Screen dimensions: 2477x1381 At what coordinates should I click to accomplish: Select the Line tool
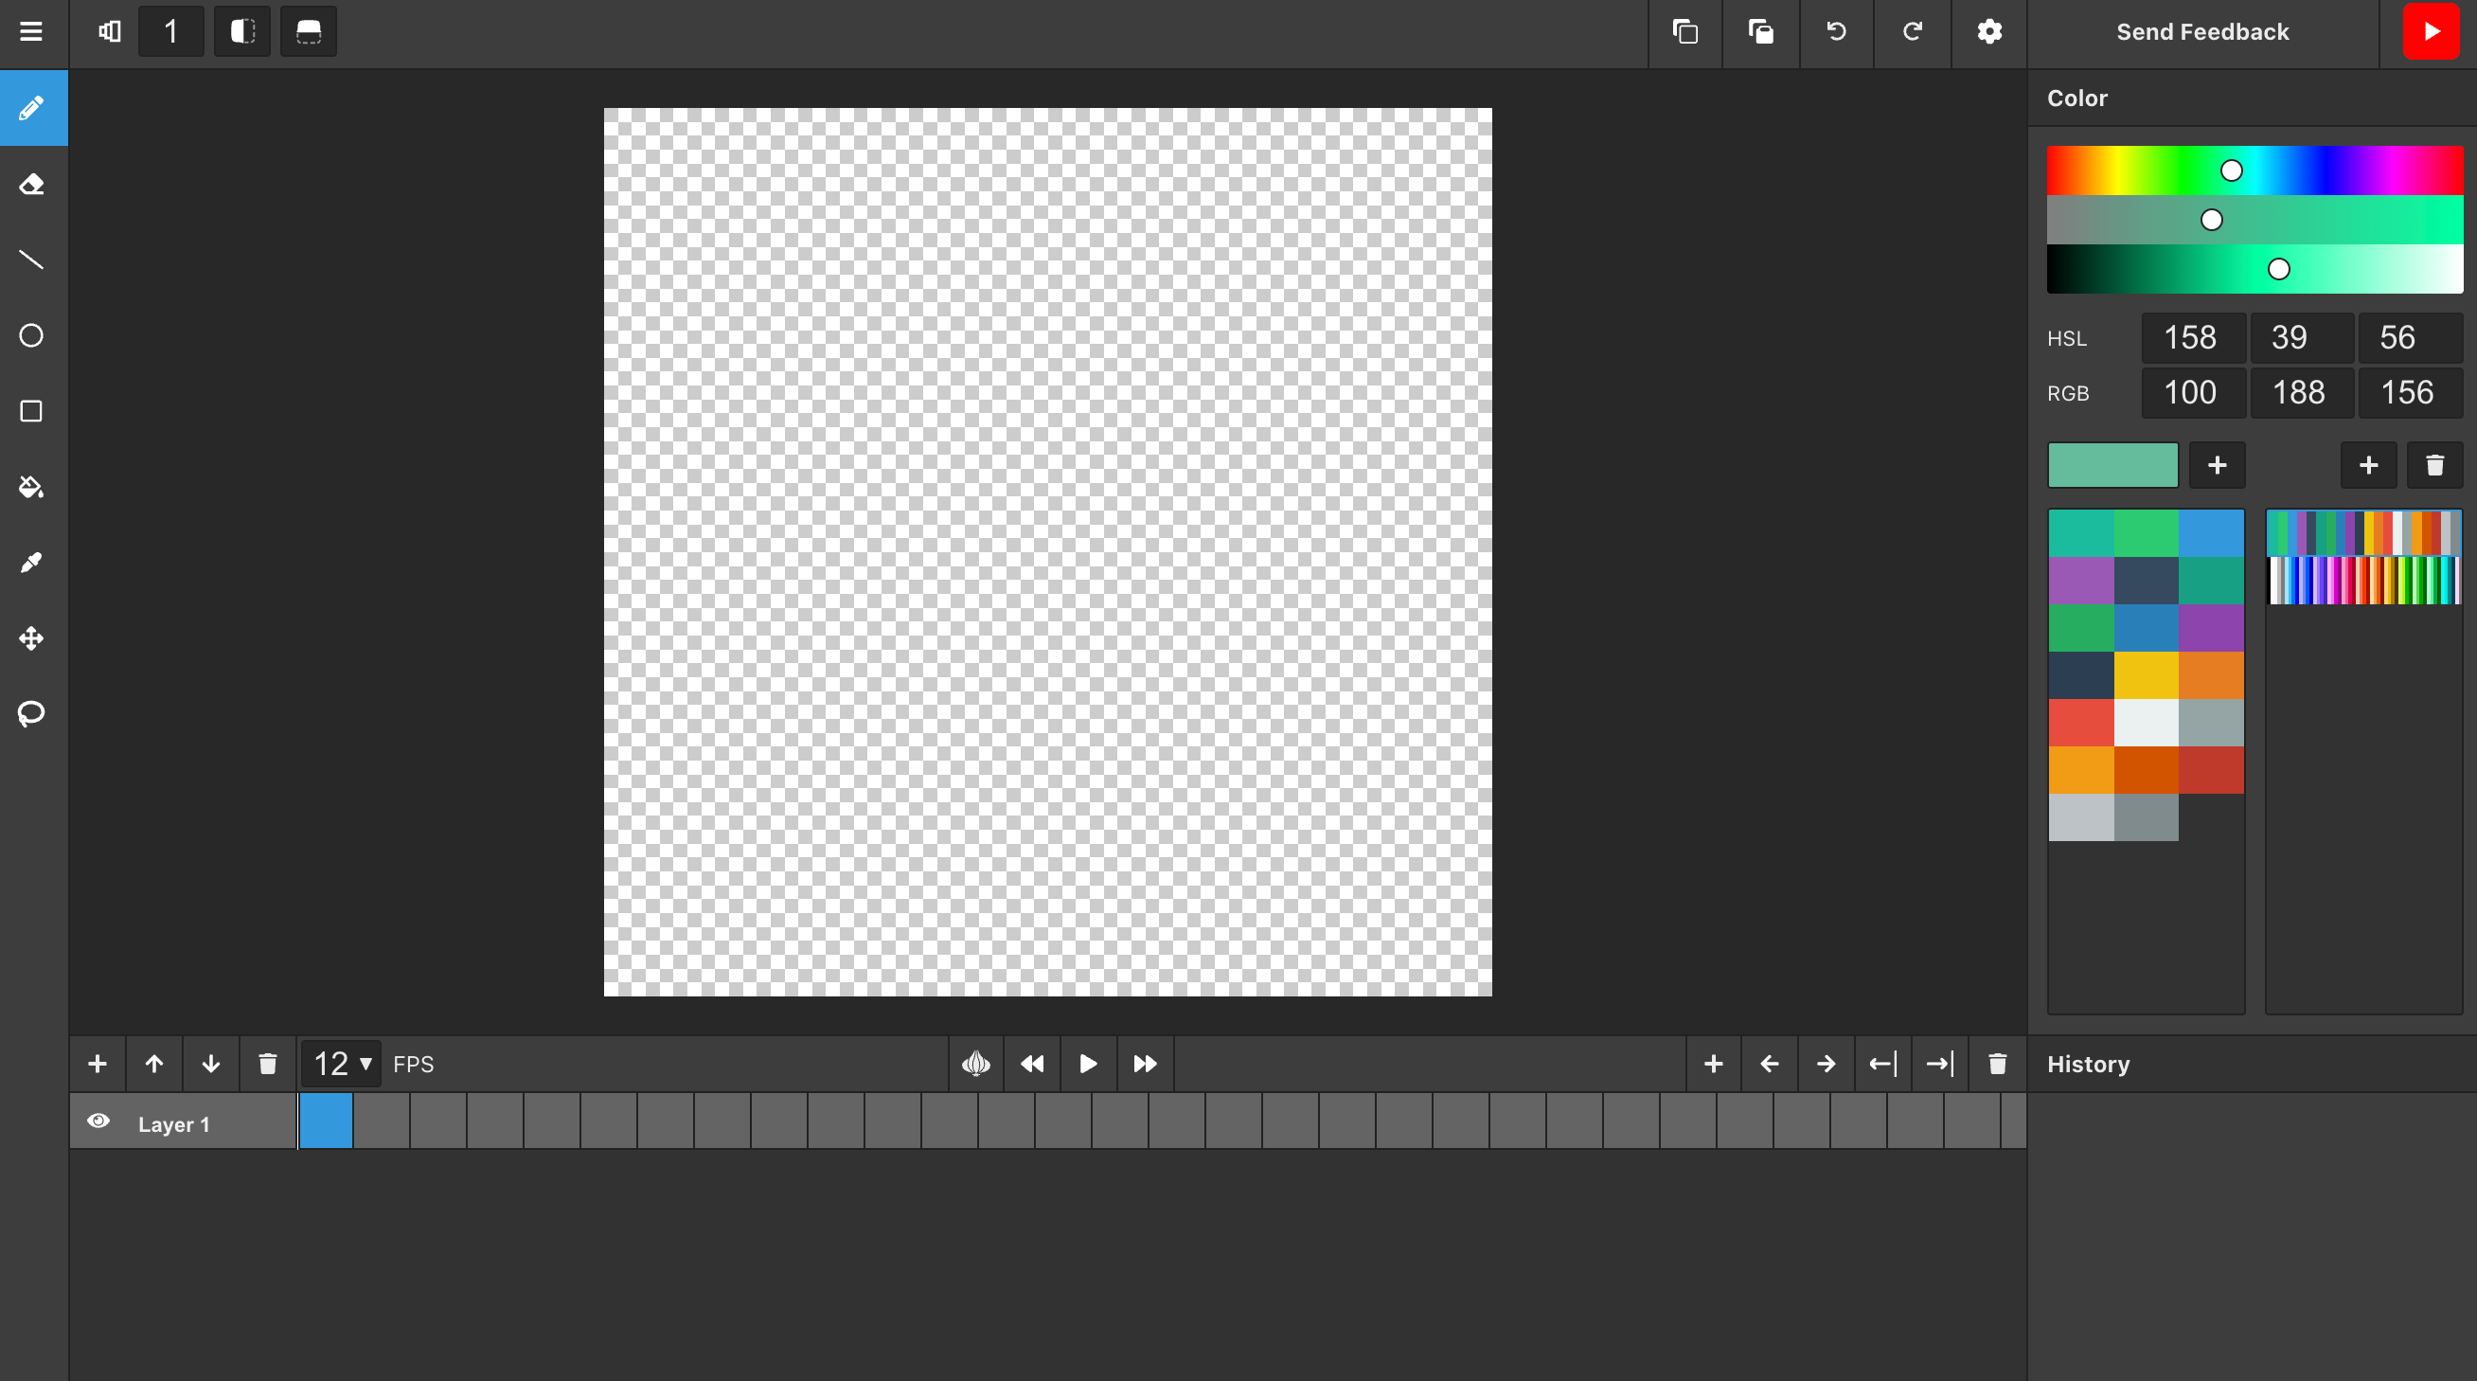pyautogui.click(x=32, y=260)
